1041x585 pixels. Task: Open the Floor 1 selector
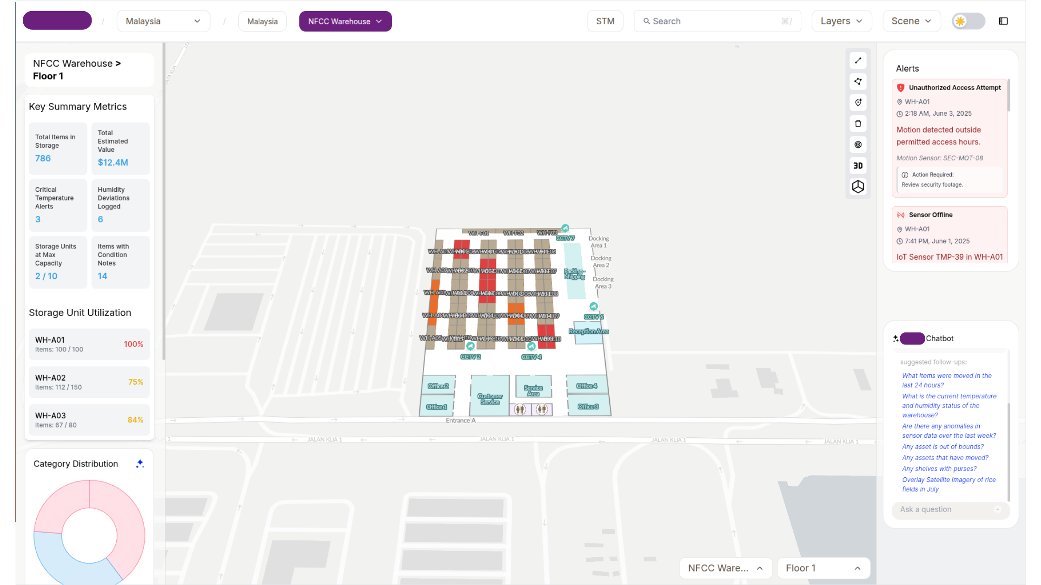823,568
